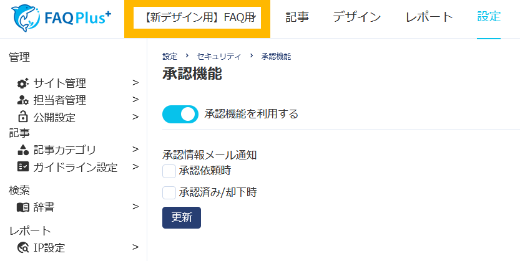The width and height of the screenshot is (520, 261).
Task: Click the IP settings globe icon
Action: click(23, 248)
